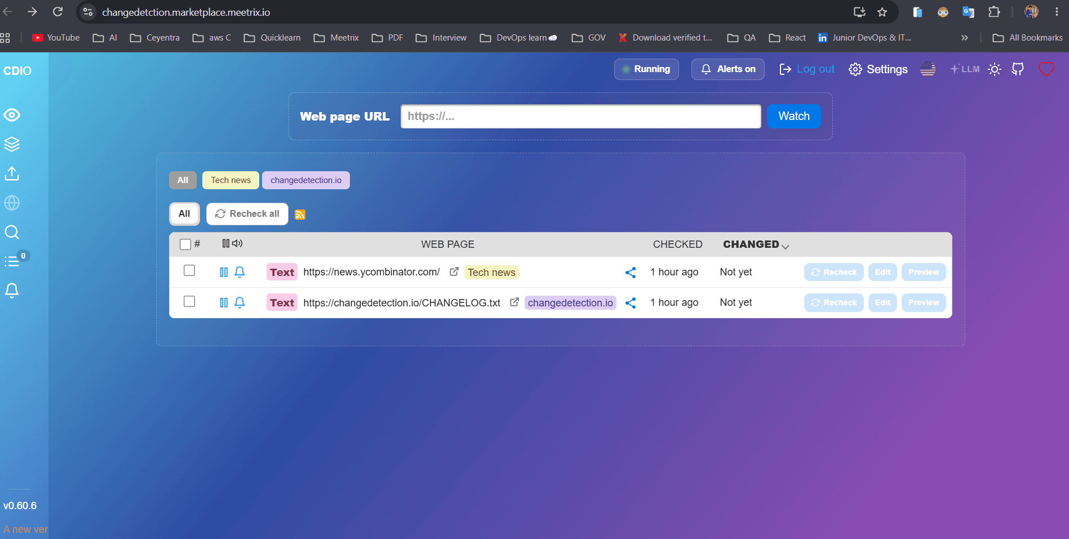Focus the Web page URL input field
Screen dimensions: 1069x539
581,116
